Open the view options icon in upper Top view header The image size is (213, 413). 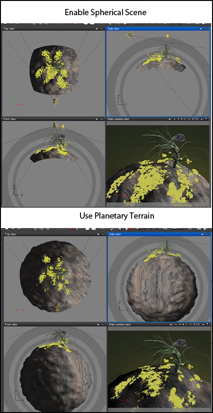(x=101, y=28)
